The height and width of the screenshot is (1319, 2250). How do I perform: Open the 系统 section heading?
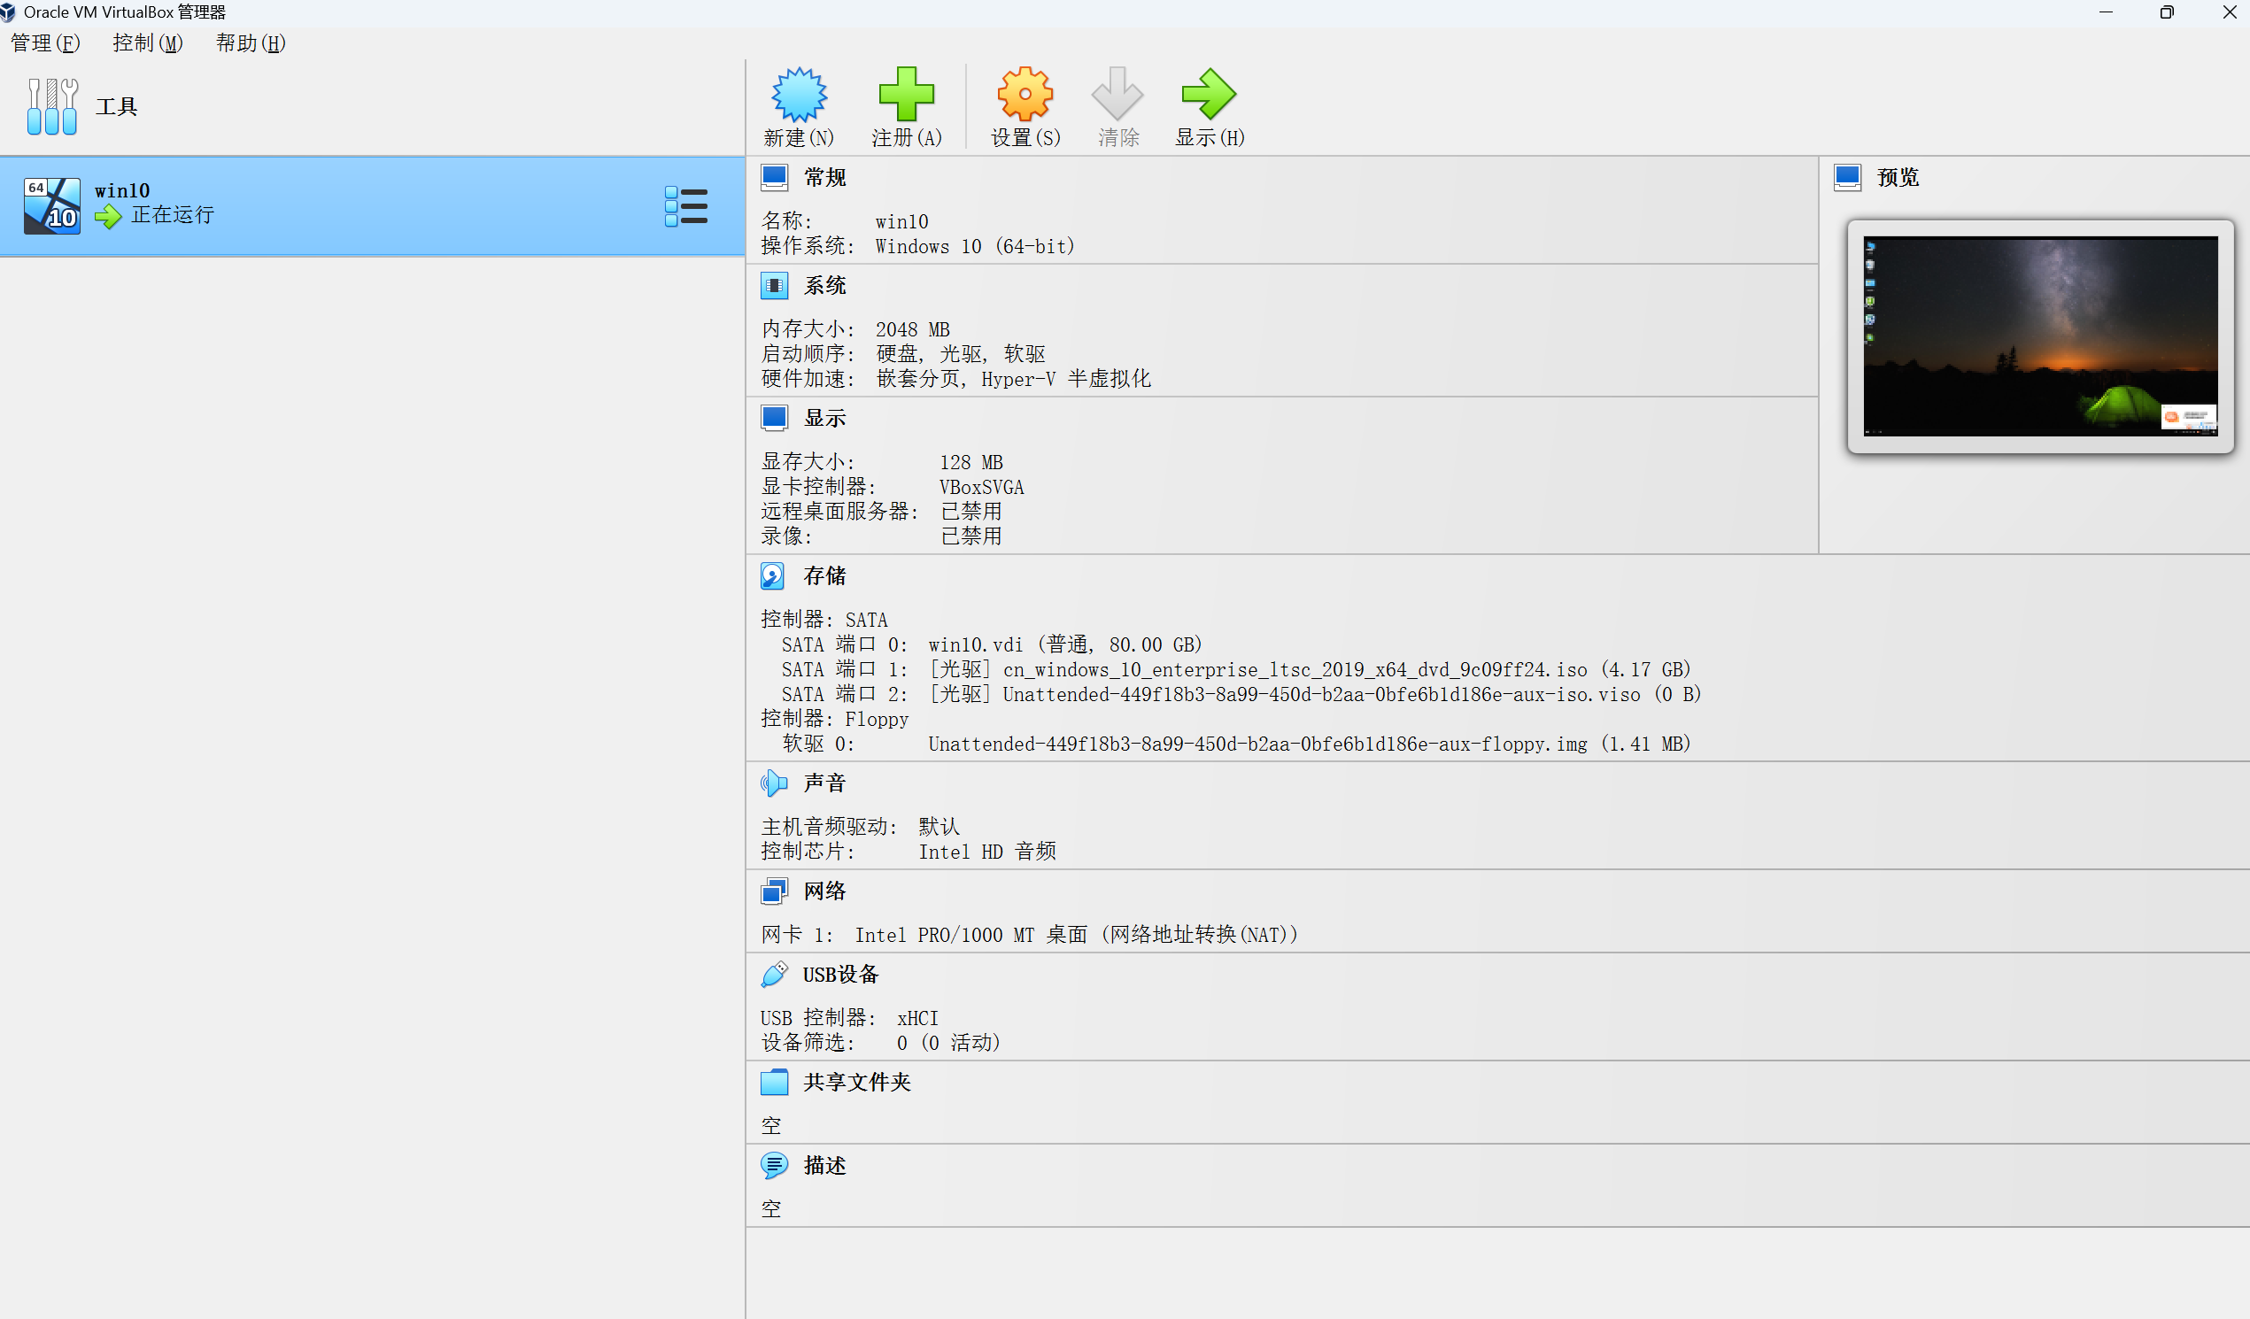point(824,286)
